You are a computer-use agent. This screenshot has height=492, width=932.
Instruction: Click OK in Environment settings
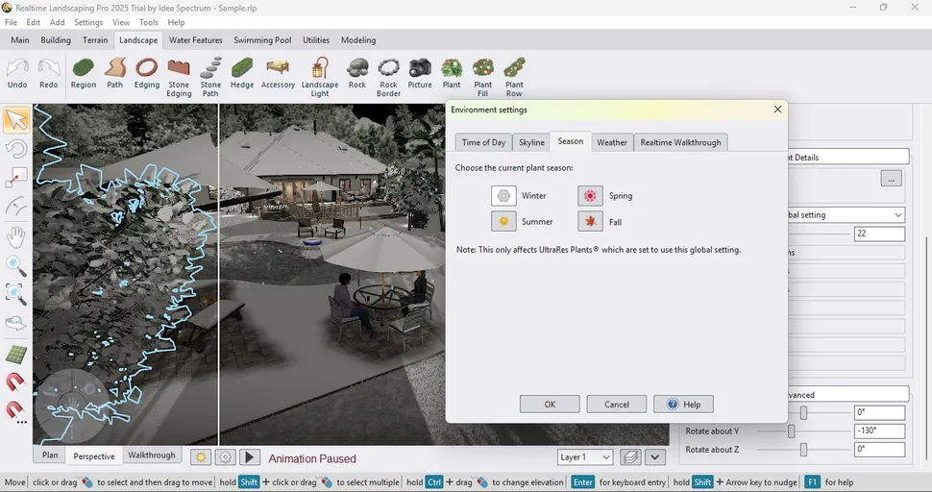550,405
